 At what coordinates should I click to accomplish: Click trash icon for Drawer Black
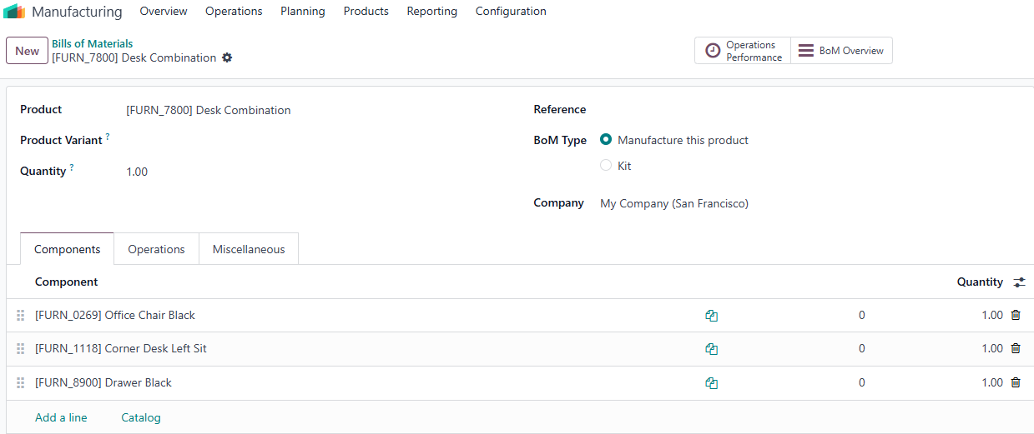1016,382
